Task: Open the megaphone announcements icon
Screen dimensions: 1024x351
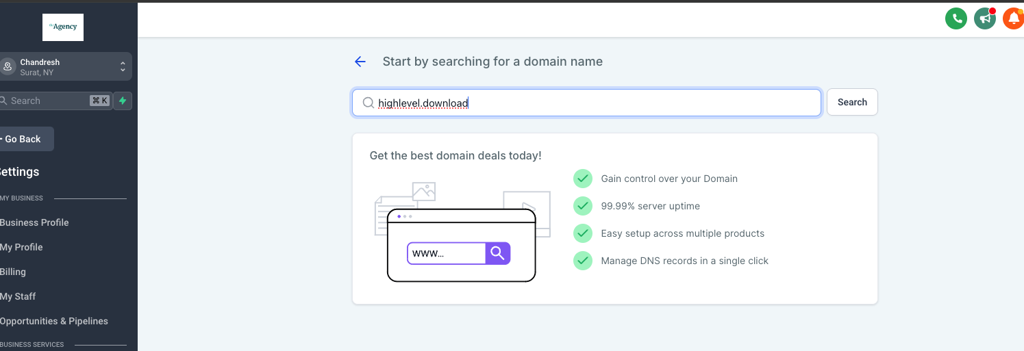Action: [984, 18]
